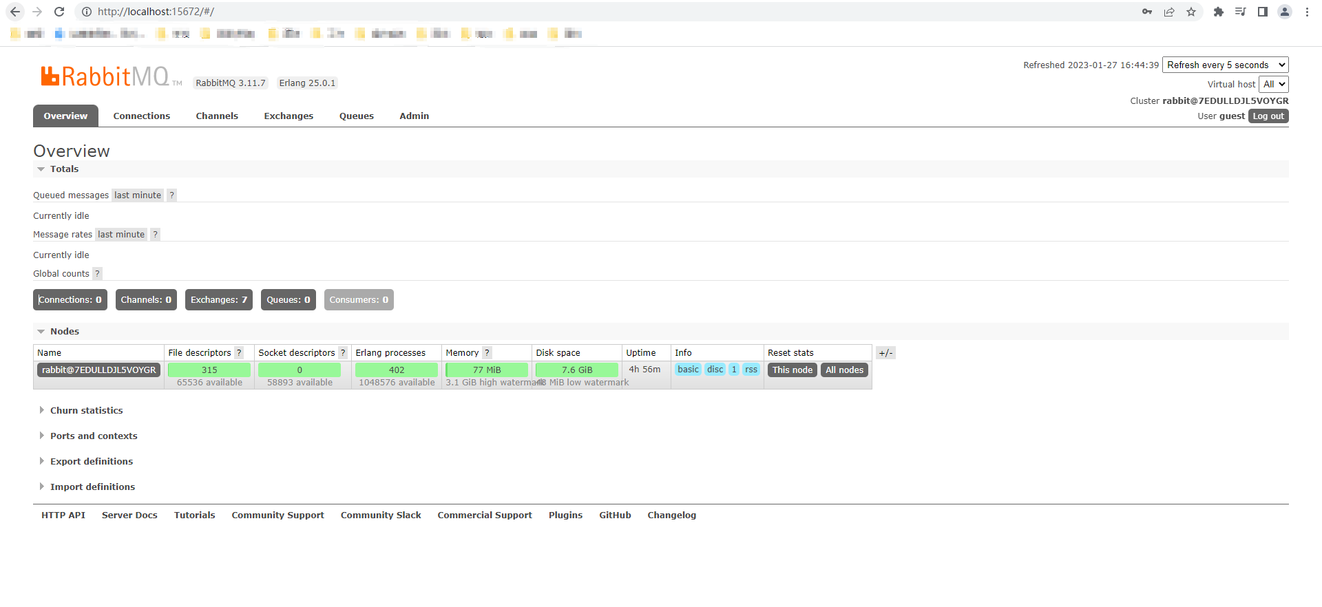Open help for Message rates
The height and width of the screenshot is (607, 1322).
click(156, 235)
